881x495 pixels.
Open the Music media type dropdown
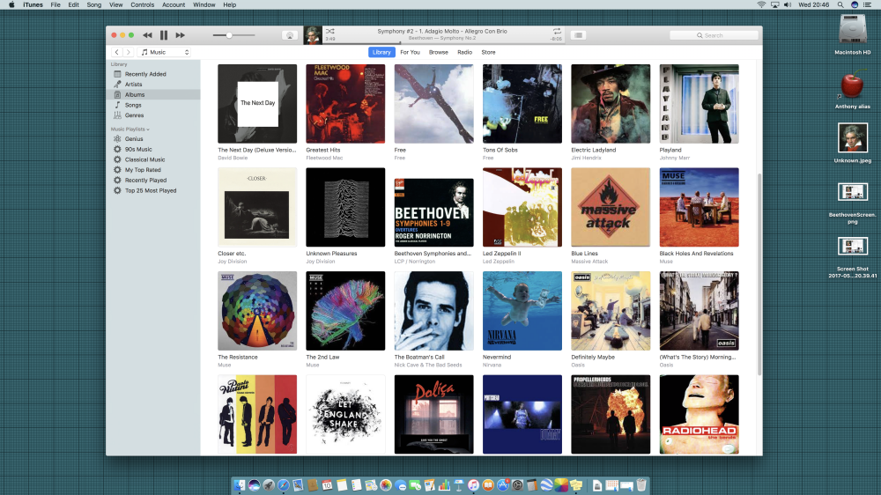[x=165, y=53]
